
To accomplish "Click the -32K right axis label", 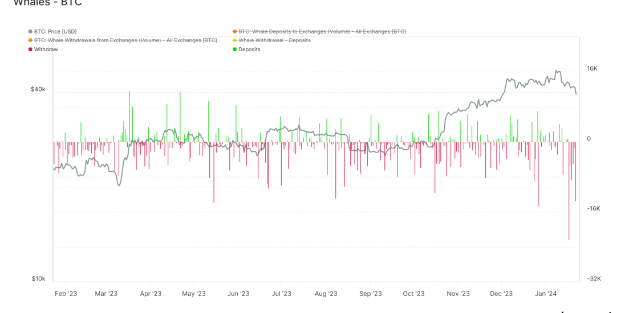I will tap(594, 279).
